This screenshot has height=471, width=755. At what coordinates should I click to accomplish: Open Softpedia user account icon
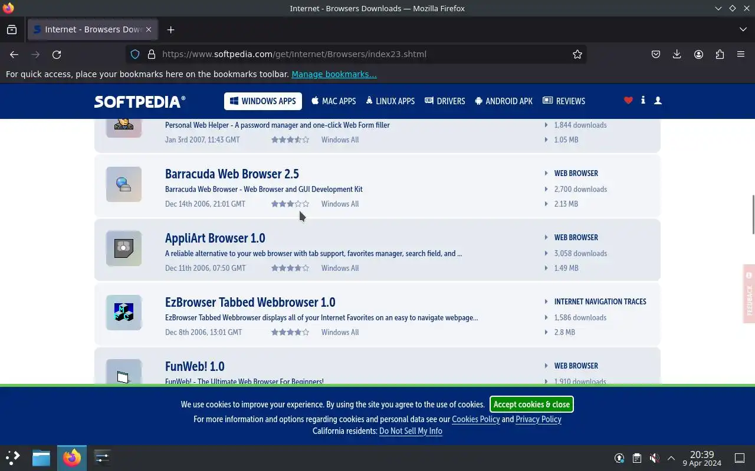pyautogui.click(x=658, y=101)
